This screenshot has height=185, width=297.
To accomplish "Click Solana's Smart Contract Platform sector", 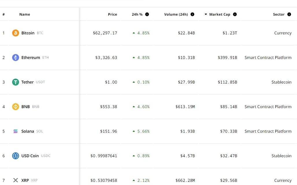I will [x=268, y=131].
